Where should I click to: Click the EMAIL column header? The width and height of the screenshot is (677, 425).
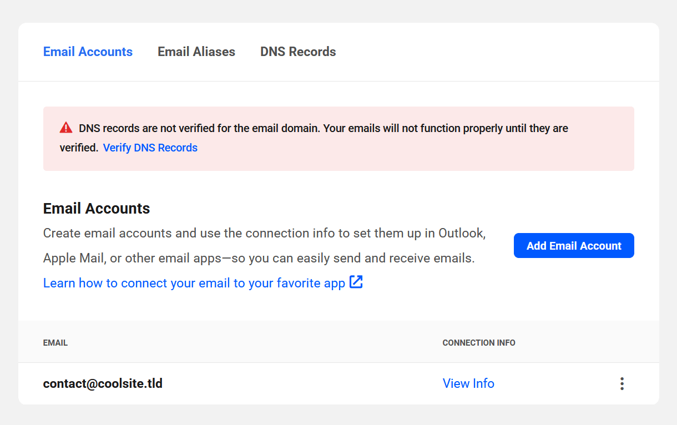(55, 343)
